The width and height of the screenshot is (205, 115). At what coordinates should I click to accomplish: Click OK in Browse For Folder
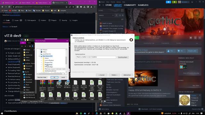(54, 77)
